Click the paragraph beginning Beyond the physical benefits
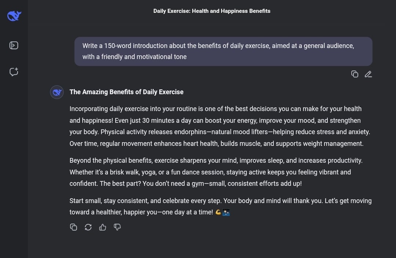 [x=216, y=172]
